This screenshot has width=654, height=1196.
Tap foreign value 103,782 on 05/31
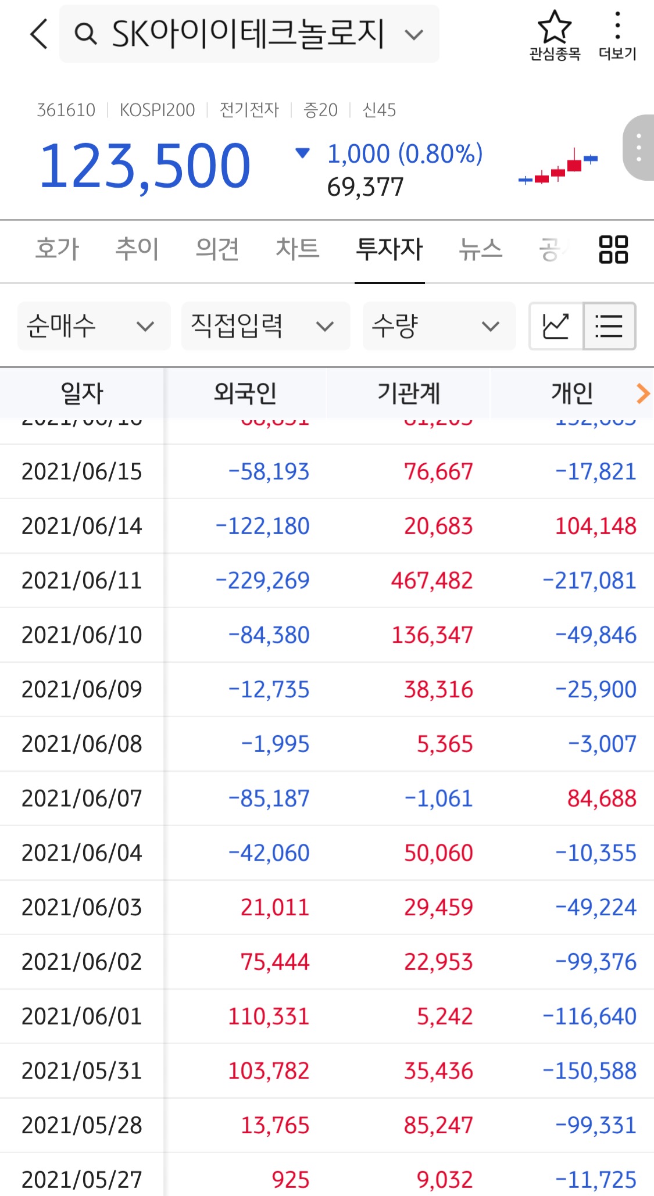pos(269,1070)
